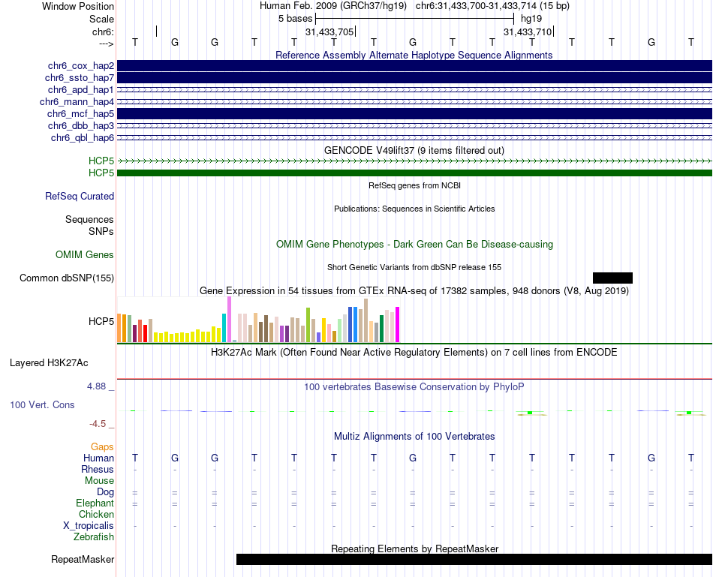Image resolution: width=713 pixels, height=577 pixels.
Task: Click the chr6 coordinates header text
Action: (492, 6)
